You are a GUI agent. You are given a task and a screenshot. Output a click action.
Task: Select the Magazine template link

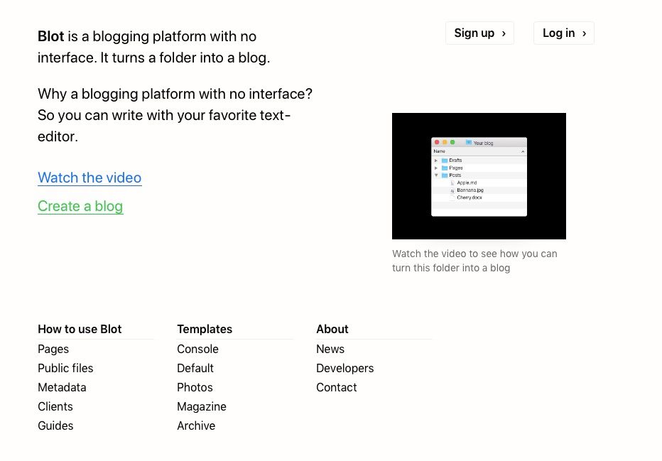coord(202,406)
